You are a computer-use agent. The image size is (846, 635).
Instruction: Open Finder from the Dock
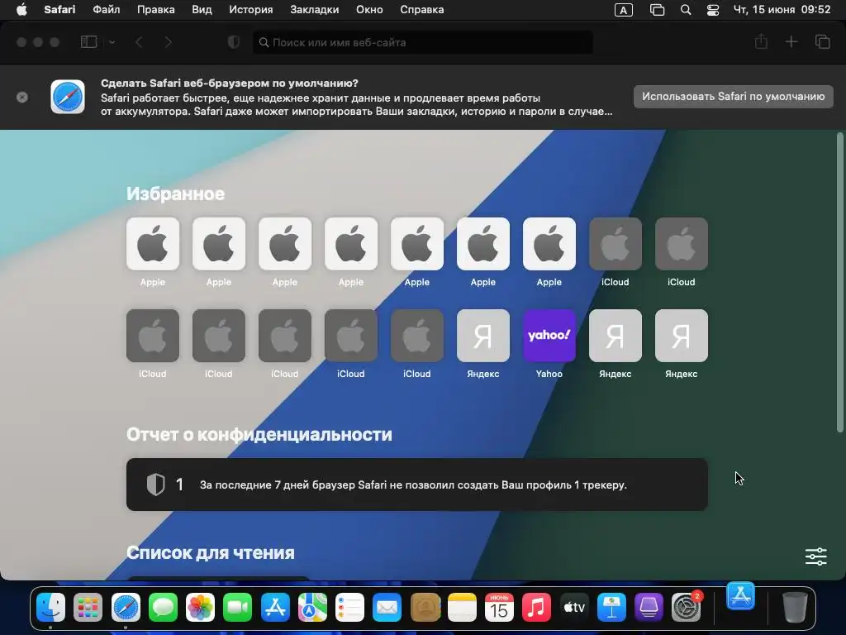(50, 608)
